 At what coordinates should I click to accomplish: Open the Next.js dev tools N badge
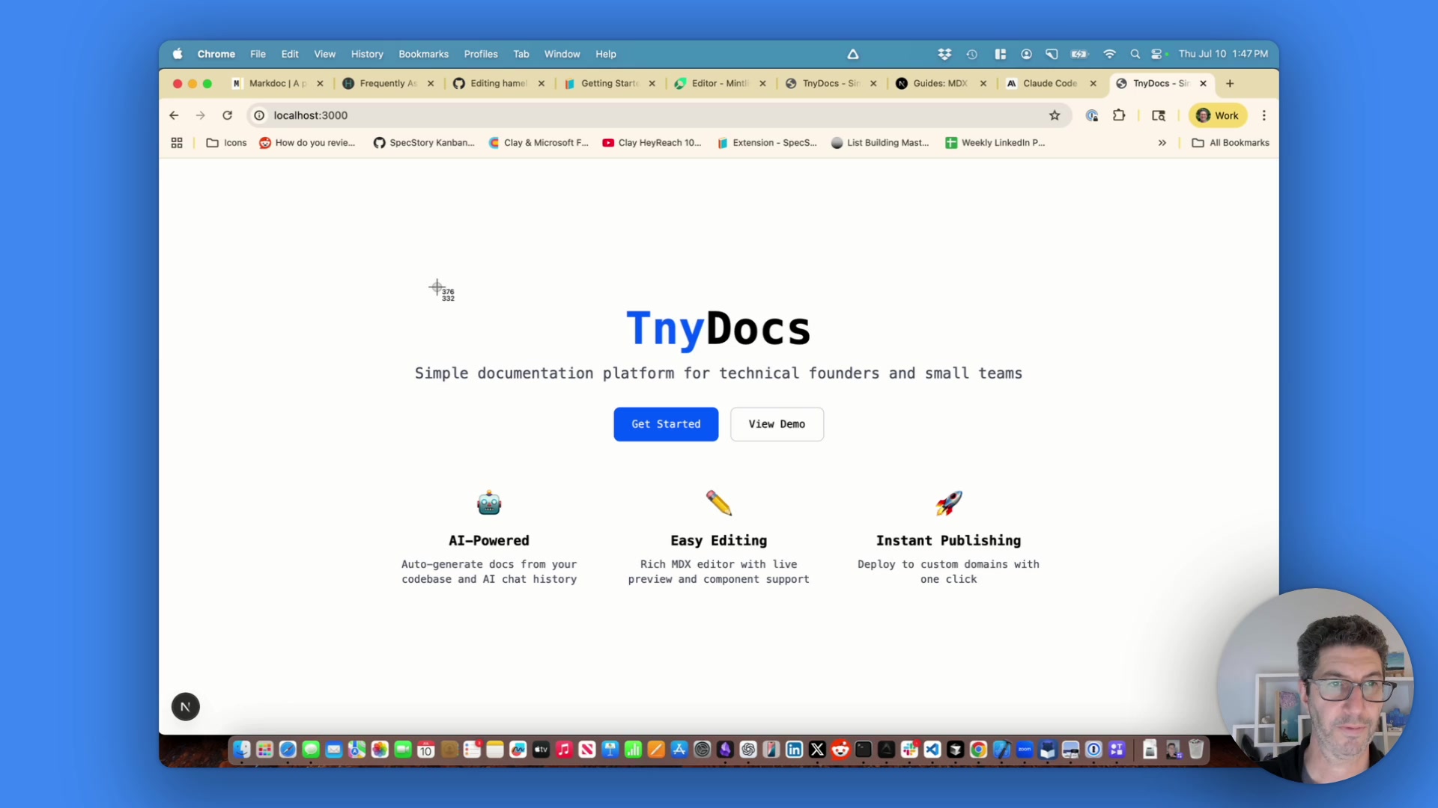coord(186,706)
